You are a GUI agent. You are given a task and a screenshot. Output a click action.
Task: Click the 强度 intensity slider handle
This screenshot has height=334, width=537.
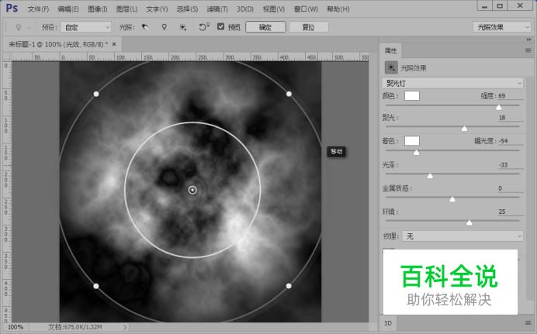pos(499,108)
